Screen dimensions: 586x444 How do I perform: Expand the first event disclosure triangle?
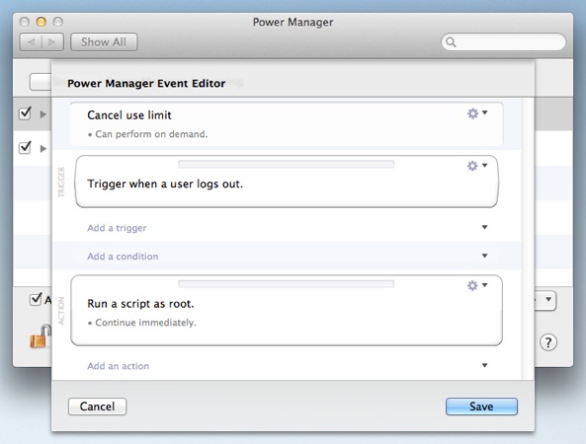click(43, 114)
